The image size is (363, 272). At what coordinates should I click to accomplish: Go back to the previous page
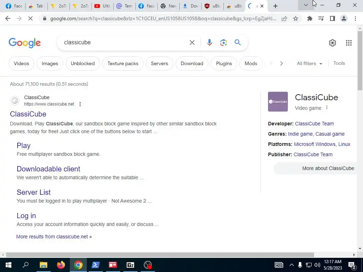pyautogui.click(x=8, y=18)
